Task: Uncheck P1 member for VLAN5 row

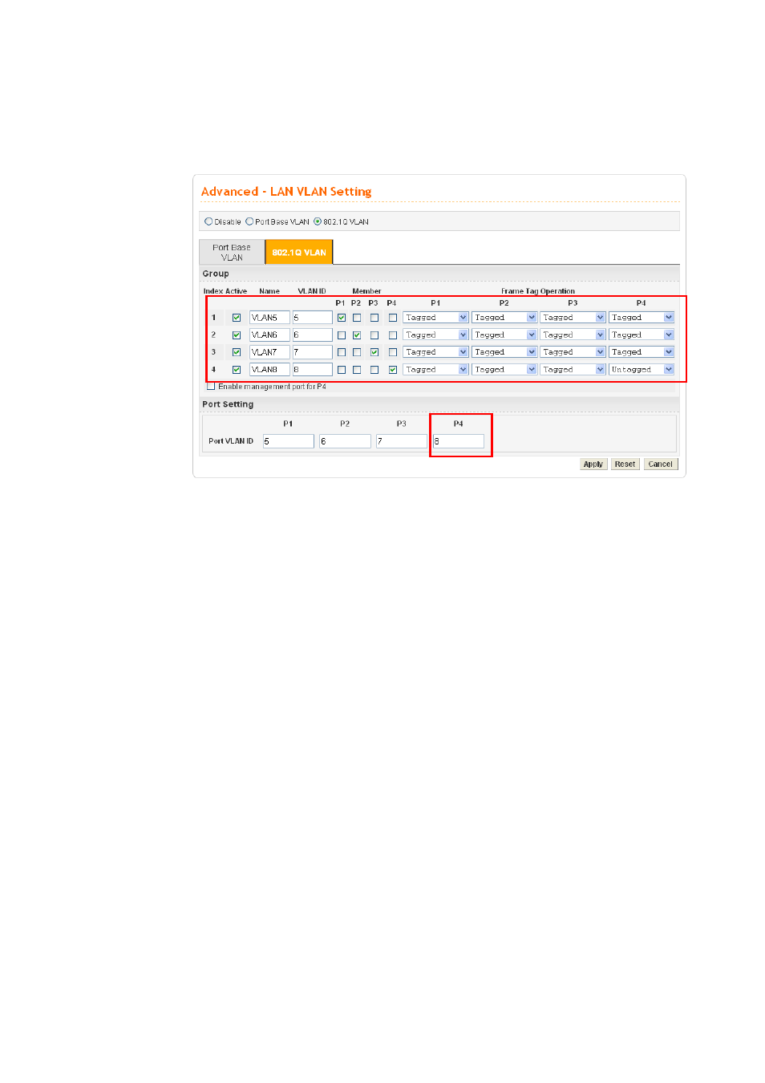Action: click(342, 318)
